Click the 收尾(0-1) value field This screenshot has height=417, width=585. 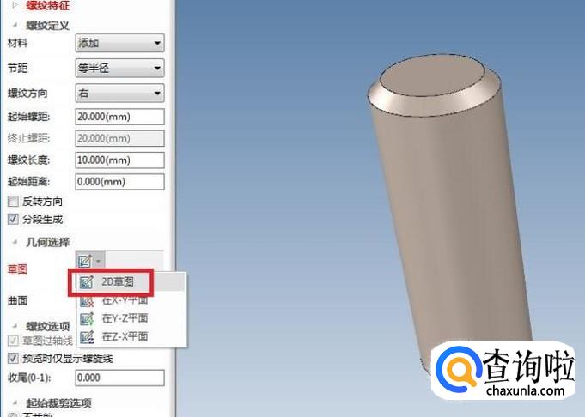119,378
